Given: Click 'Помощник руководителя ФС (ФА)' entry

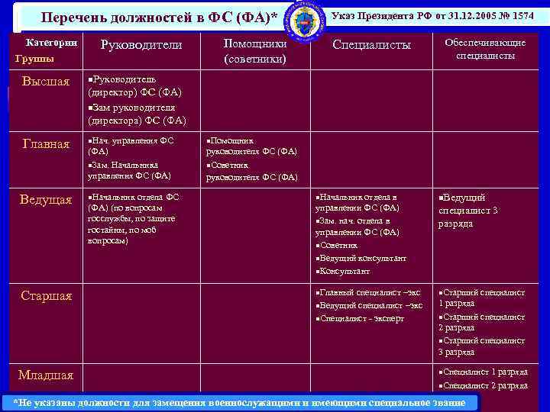Looking at the screenshot, I should (x=251, y=146).
